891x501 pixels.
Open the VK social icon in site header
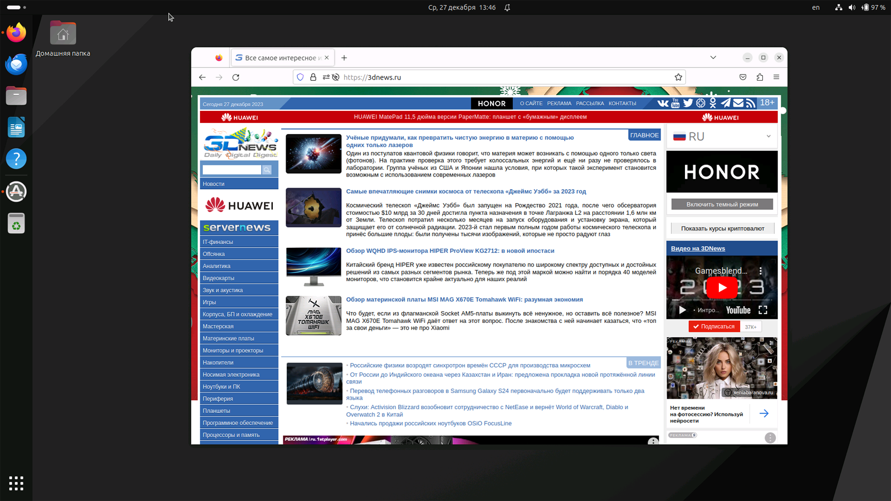pos(663,103)
